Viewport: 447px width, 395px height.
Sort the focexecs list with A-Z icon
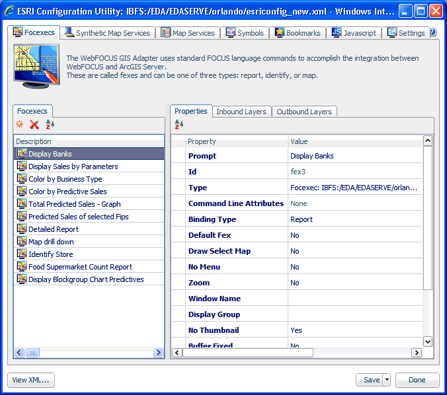[x=50, y=124]
